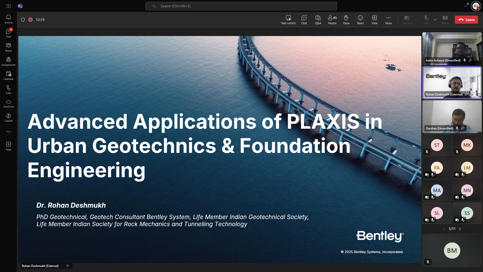Image resolution: width=483 pixels, height=272 pixels.
Task: Pin icon on Darshan's tile
Action: pyautogui.click(x=462, y=128)
